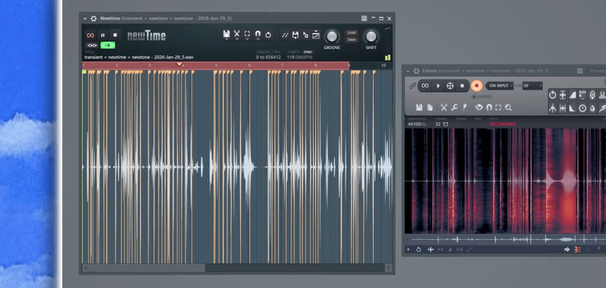Open the FOR 30 duration dropdown
606x288 pixels.
click(x=533, y=86)
